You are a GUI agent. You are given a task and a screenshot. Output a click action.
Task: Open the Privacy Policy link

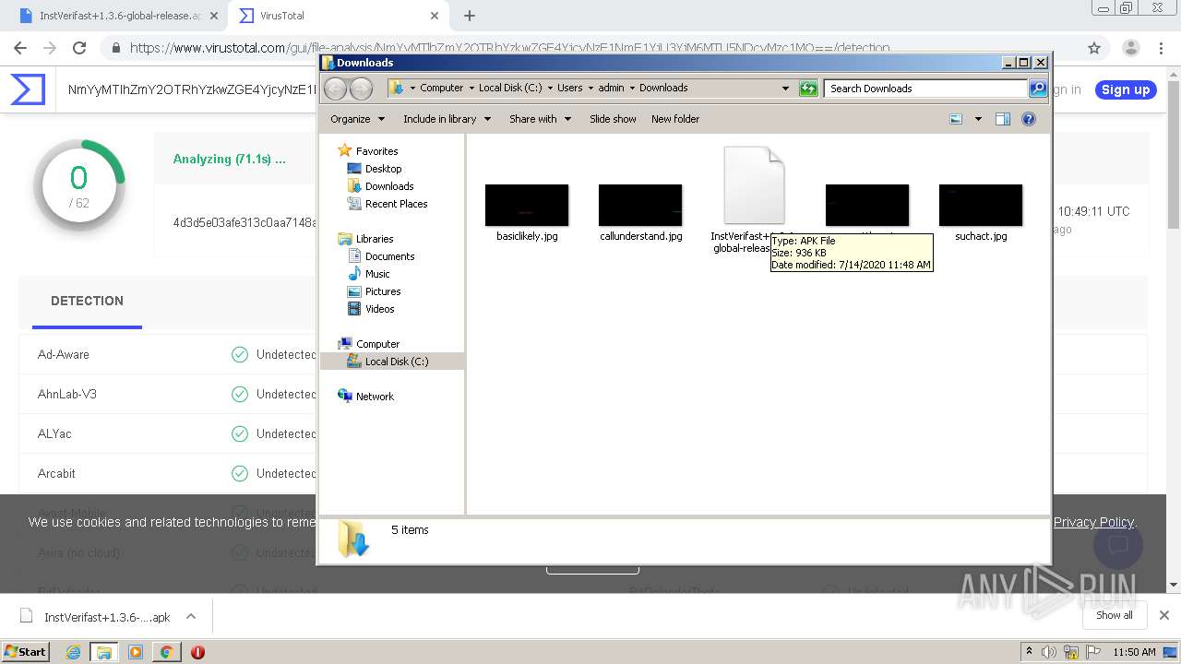[x=1093, y=522]
